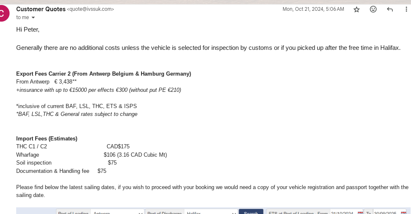The width and height of the screenshot is (411, 214).
Task: Click the quote@ivssuk.com sender address
Action: [x=91, y=9]
